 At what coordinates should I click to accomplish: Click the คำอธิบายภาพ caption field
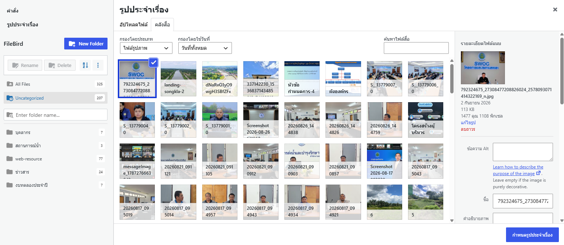[523, 218]
